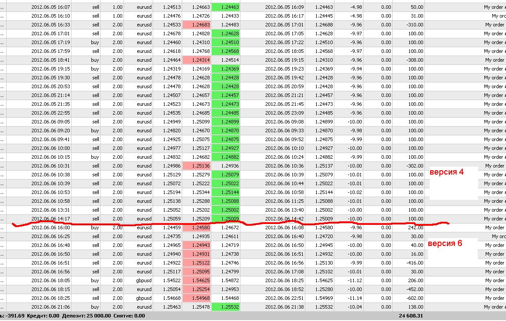Click close time 2012.06.06 10:24
Image resolution: width=506 pixels, height=321 pixels.
tap(284, 157)
